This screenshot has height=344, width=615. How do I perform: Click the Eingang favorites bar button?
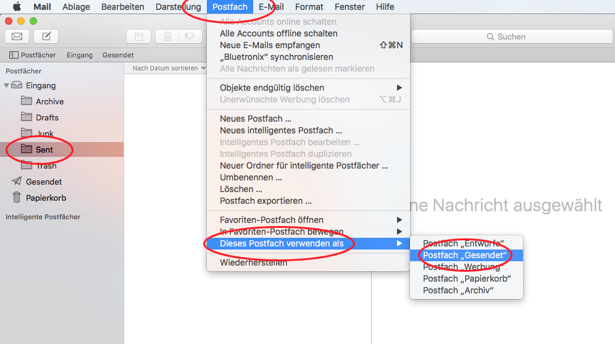(x=80, y=55)
